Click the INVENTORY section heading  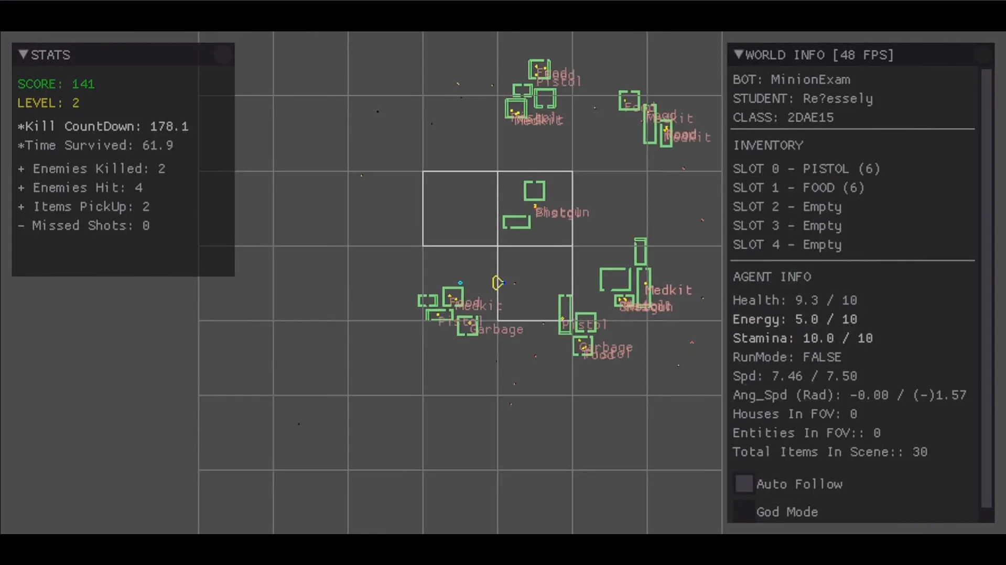click(768, 145)
